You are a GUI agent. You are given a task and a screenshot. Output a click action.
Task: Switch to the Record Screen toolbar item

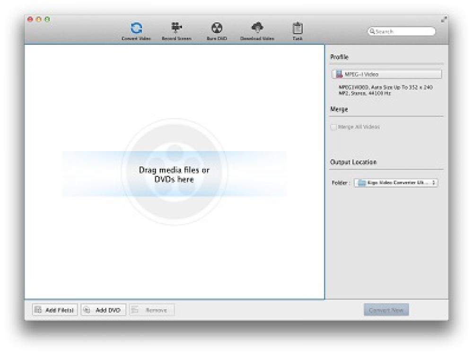coord(176,28)
